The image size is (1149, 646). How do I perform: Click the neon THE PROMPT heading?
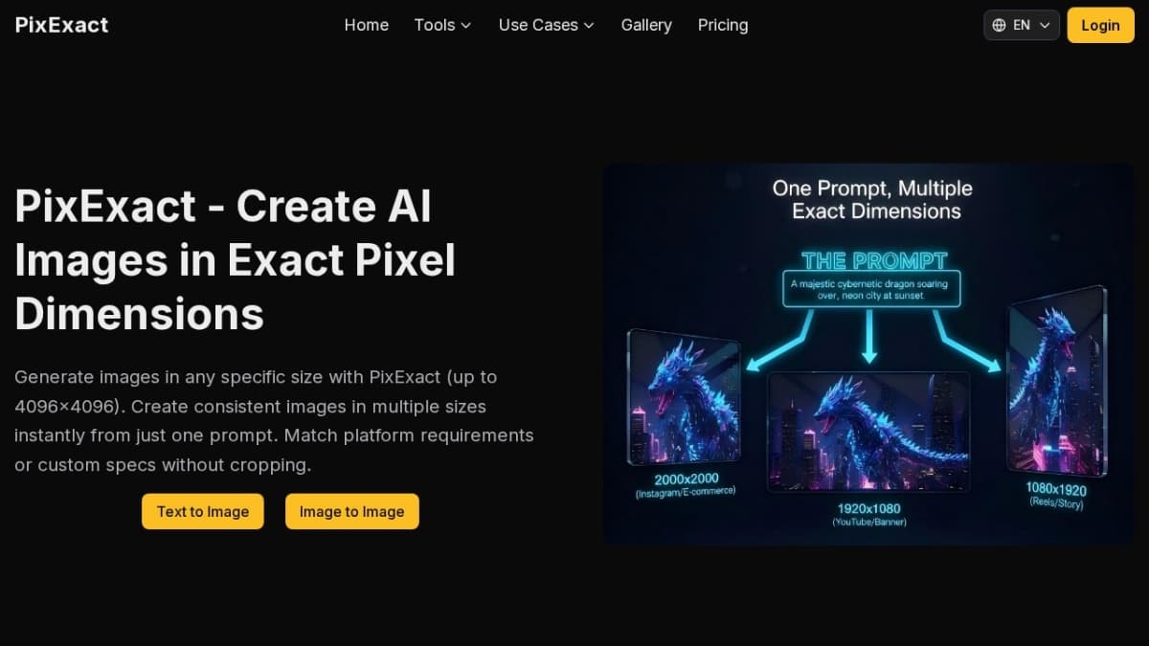[x=873, y=260]
